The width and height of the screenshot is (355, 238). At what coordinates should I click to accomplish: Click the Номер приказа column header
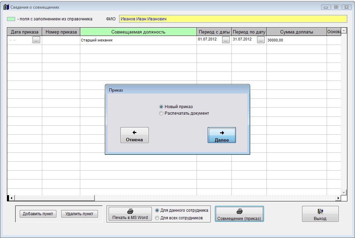click(61, 32)
